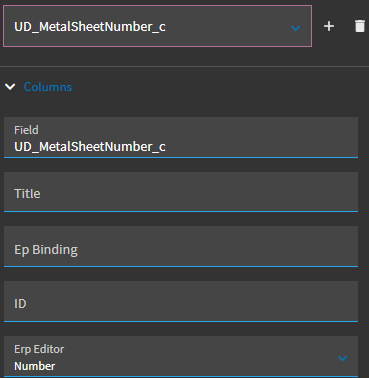The image size is (369, 378).
Task: Click the Title placeholder label
Action: coord(27,193)
